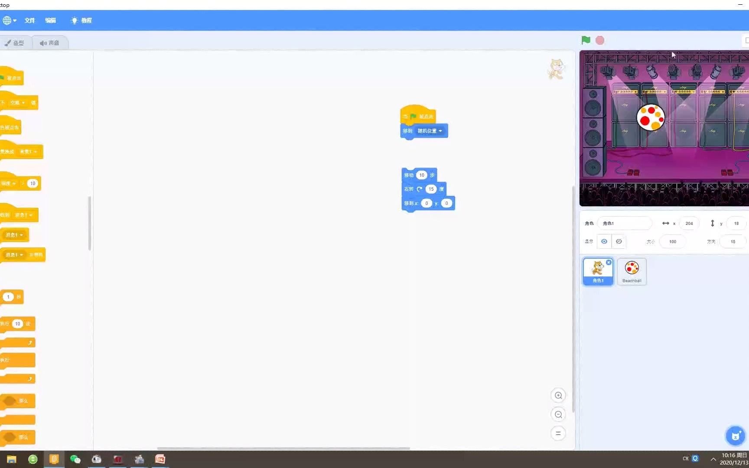
Task: Open 消息1 dropdown in broadcast block
Action: pos(14,235)
